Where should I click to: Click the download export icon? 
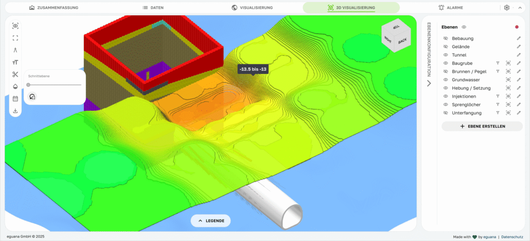(x=16, y=111)
